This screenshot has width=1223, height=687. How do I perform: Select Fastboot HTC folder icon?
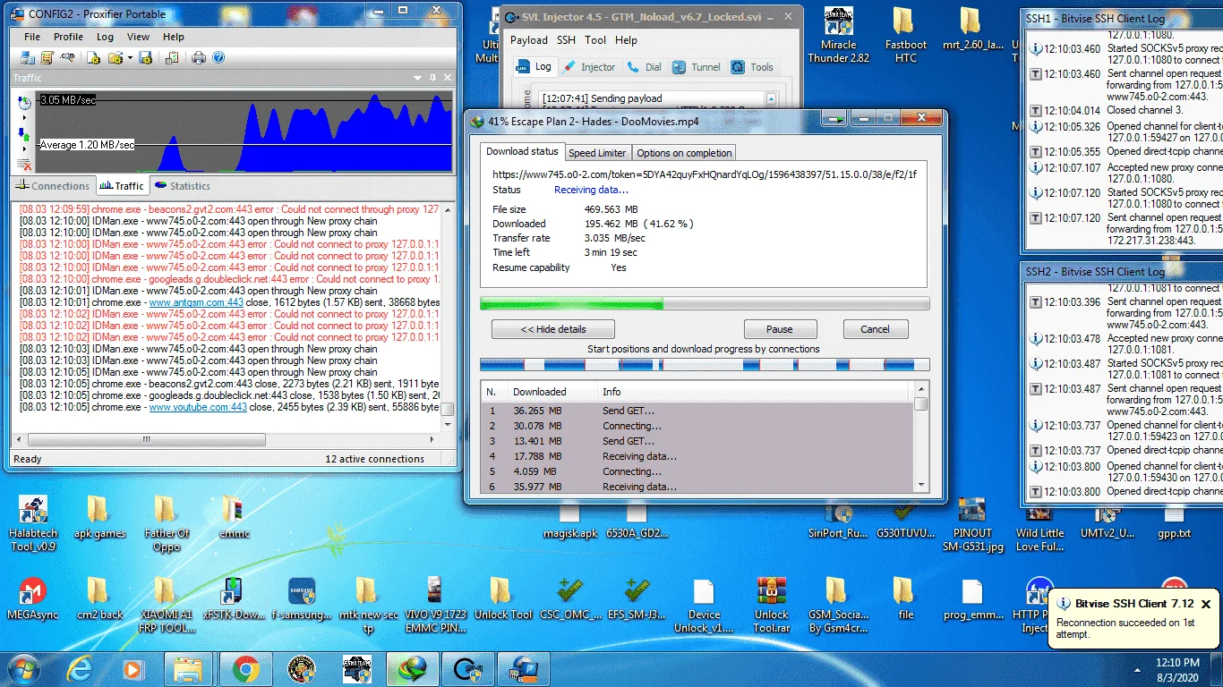[x=905, y=37]
